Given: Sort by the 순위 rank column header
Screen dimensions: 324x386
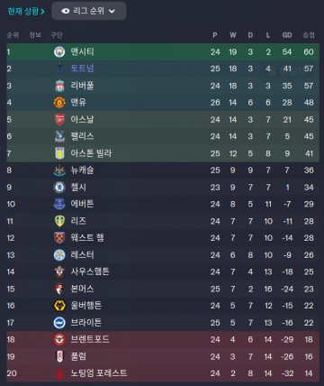Looking at the screenshot, I should click(x=13, y=35).
